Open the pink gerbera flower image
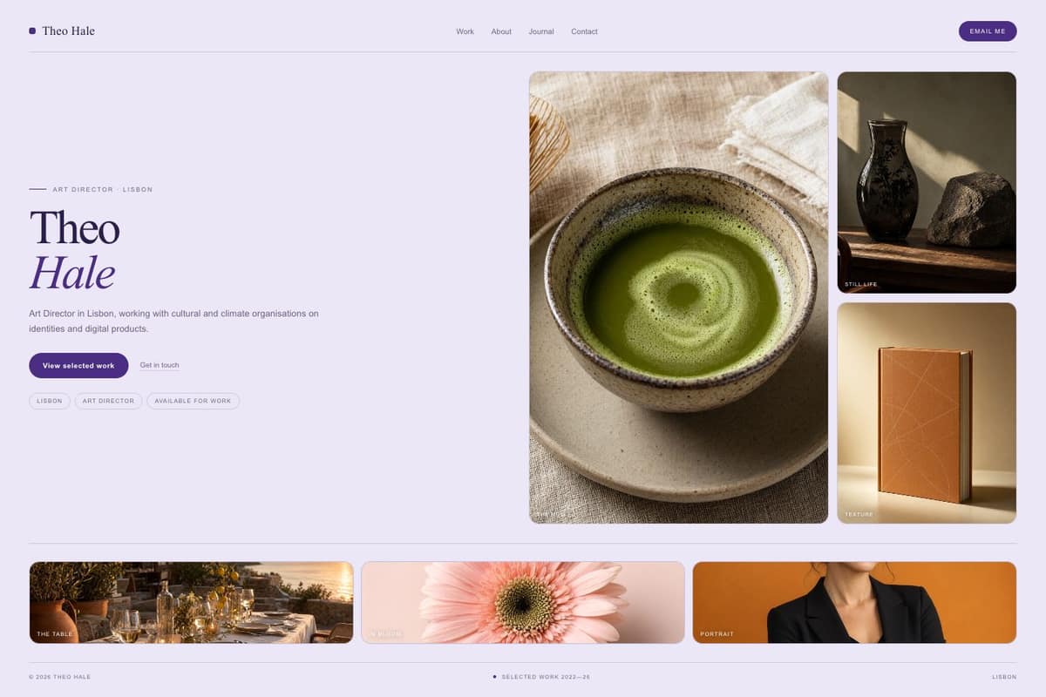Viewport: 1046px width, 697px height. pyautogui.click(x=523, y=602)
